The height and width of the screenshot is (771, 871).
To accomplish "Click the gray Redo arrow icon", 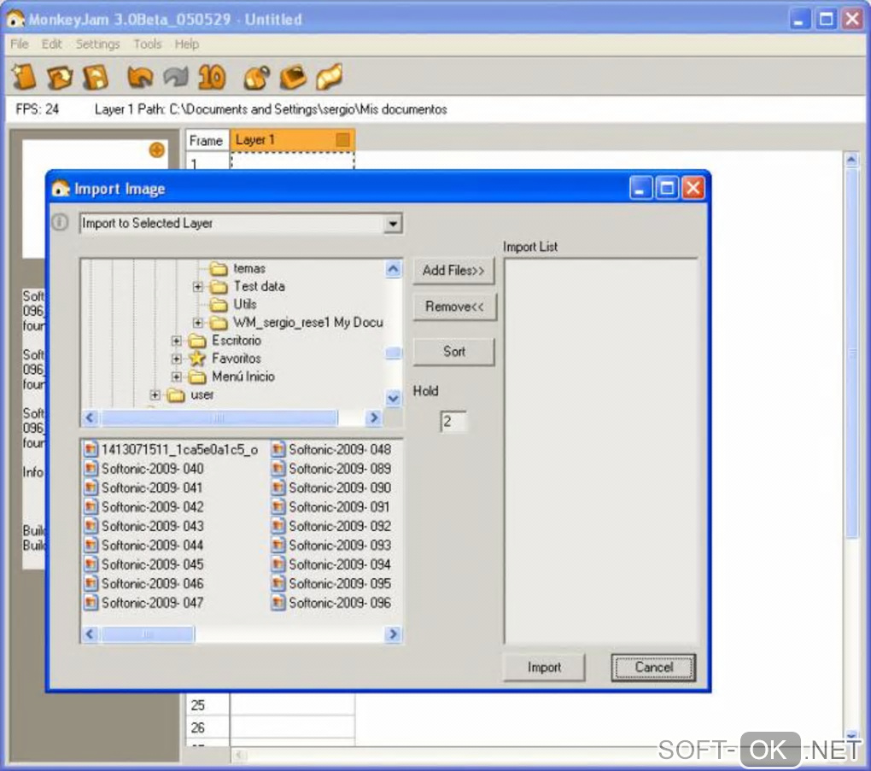I will (x=176, y=77).
